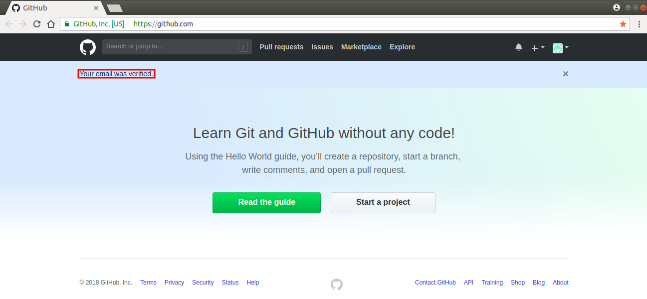Viewport: 647px width, 299px height.
Task: Open the Privacy footer link
Action: 174,283
